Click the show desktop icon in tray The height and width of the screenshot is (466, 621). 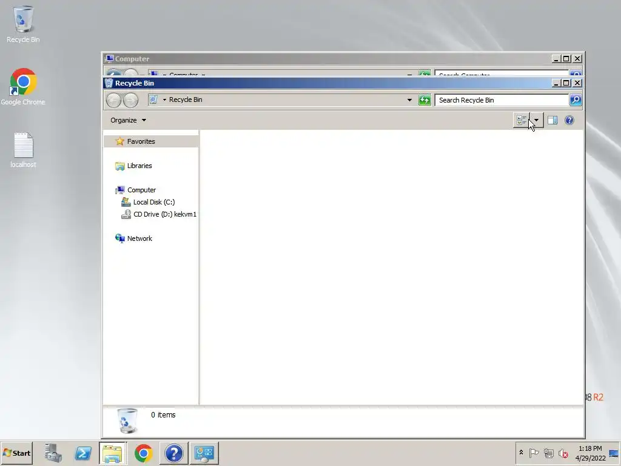614,453
